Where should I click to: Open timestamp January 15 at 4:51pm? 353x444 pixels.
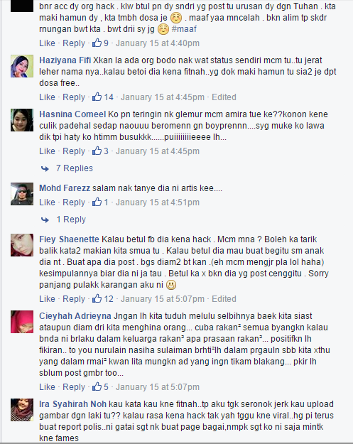[x=158, y=202]
